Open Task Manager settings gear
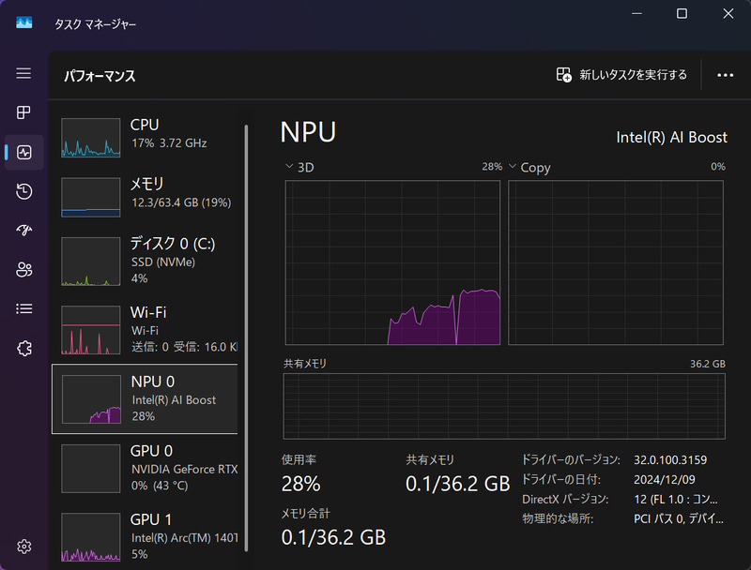The height and width of the screenshot is (570, 751). coord(23,546)
